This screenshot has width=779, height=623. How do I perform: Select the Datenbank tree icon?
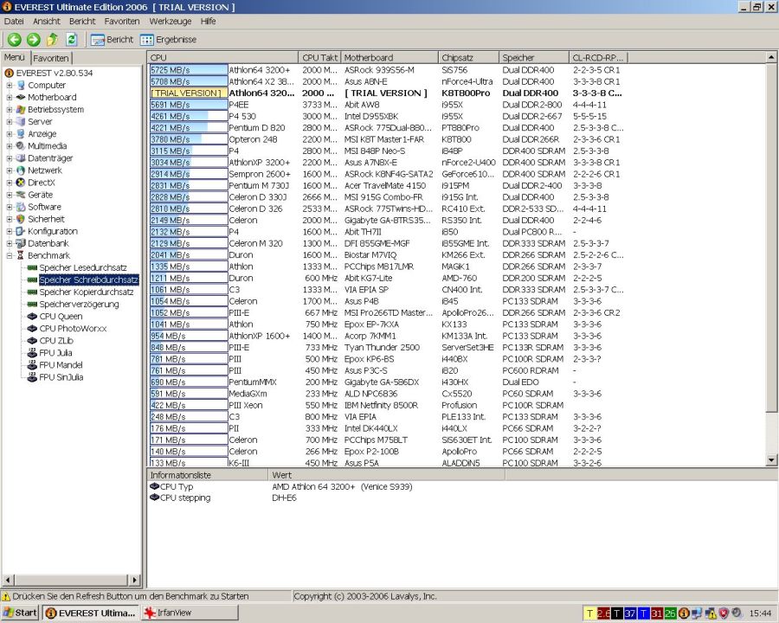pos(21,243)
